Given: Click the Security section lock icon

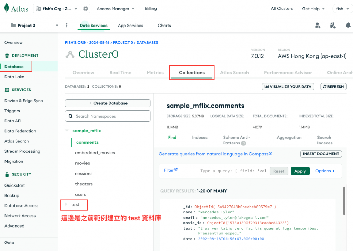Looking at the screenshot, I should pyautogui.click(x=7, y=174).
